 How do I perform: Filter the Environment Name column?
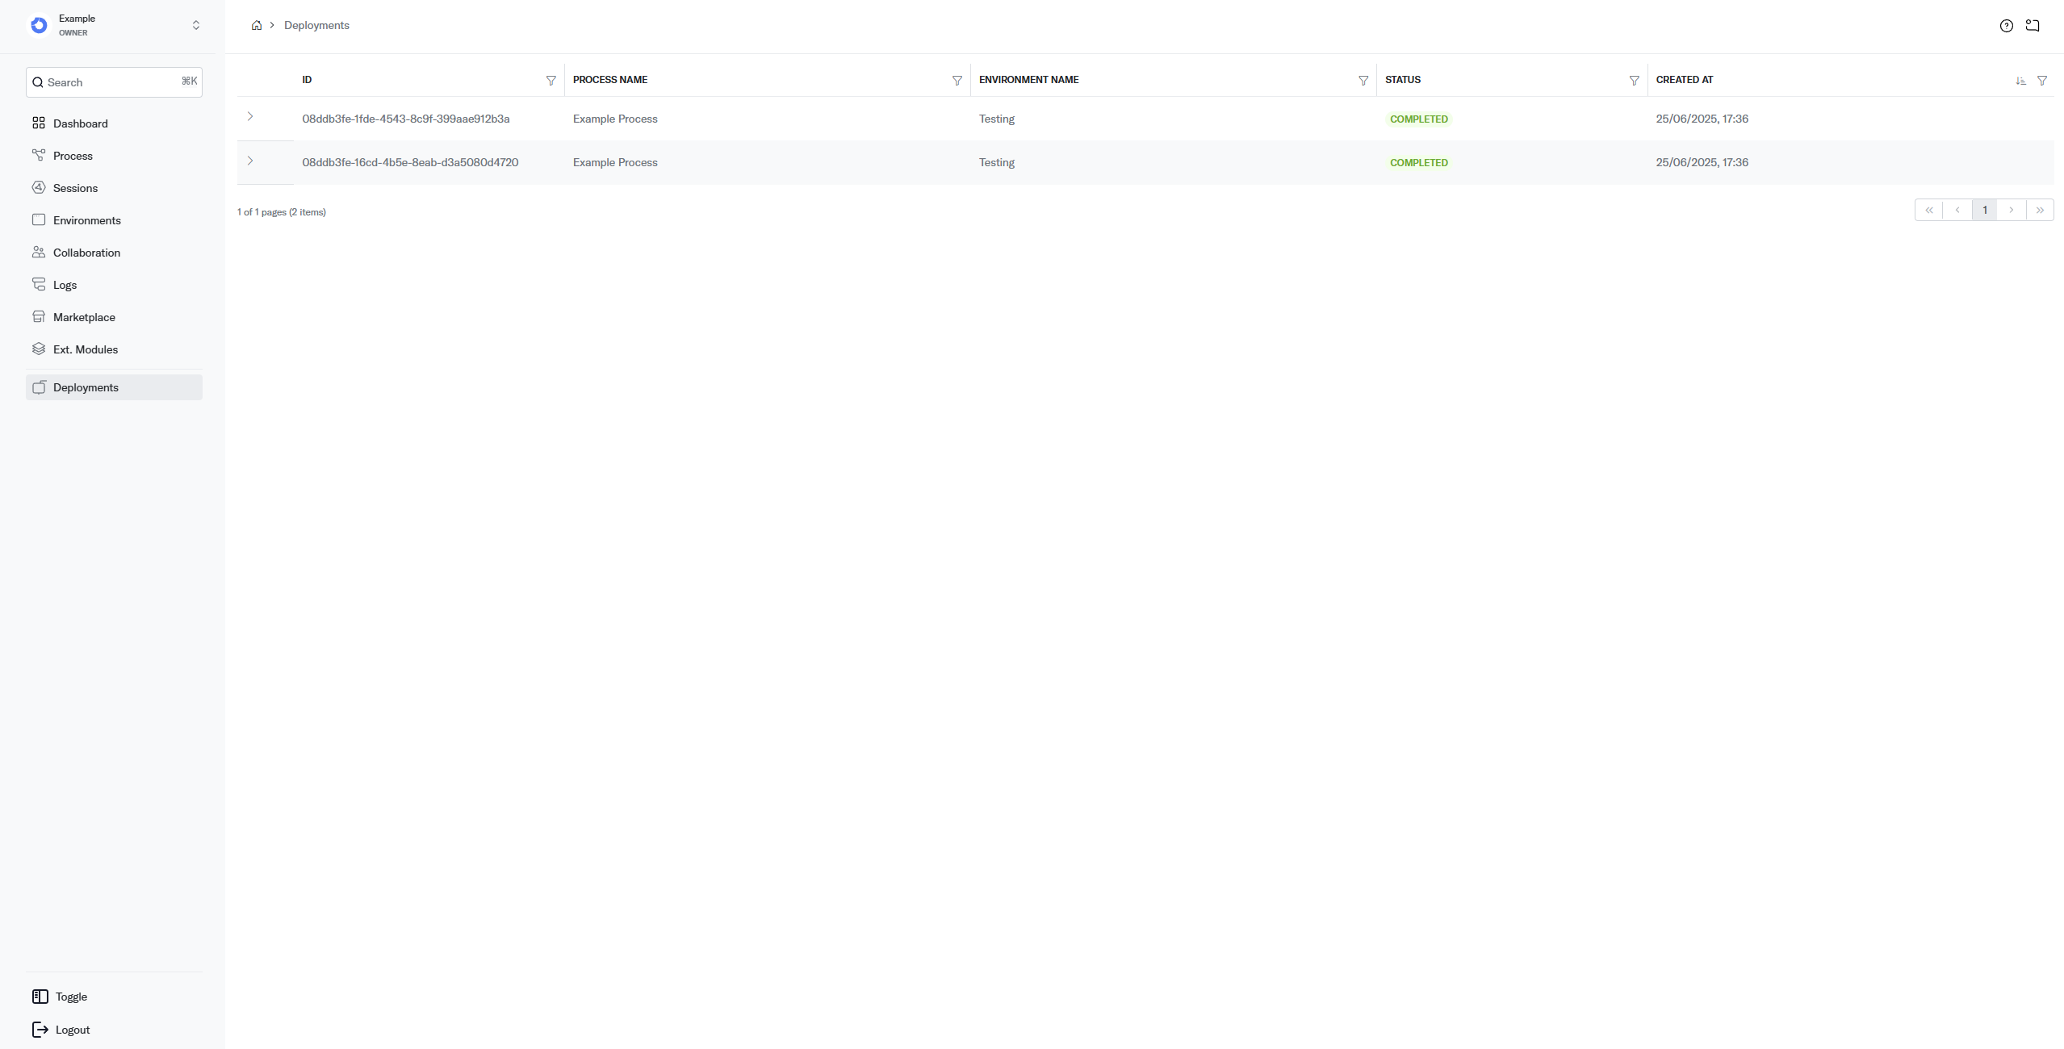(1363, 81)
